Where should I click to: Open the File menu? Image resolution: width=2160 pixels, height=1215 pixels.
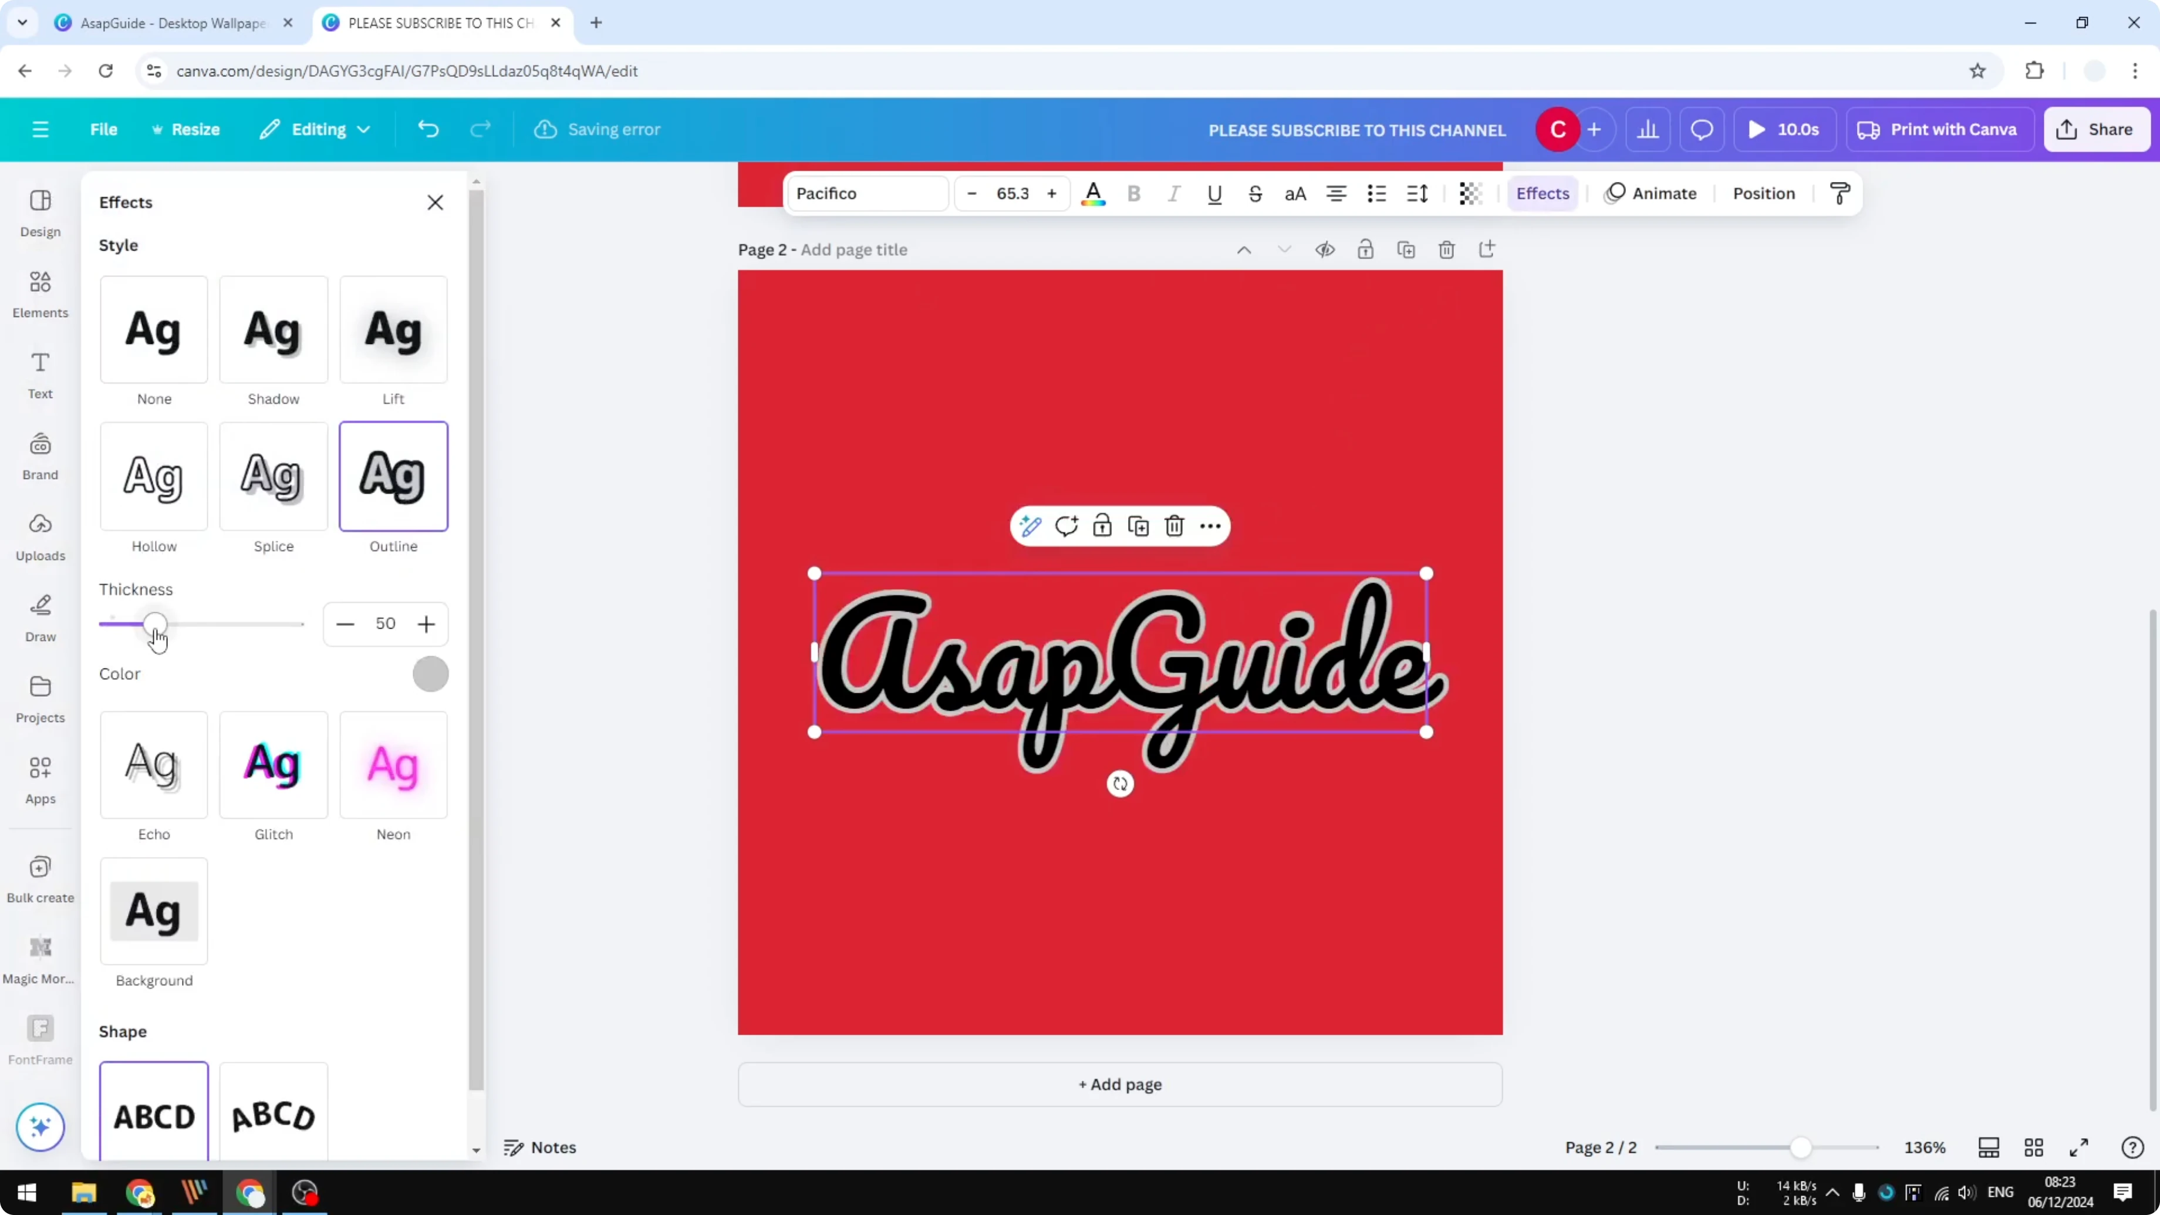[104, 129]
